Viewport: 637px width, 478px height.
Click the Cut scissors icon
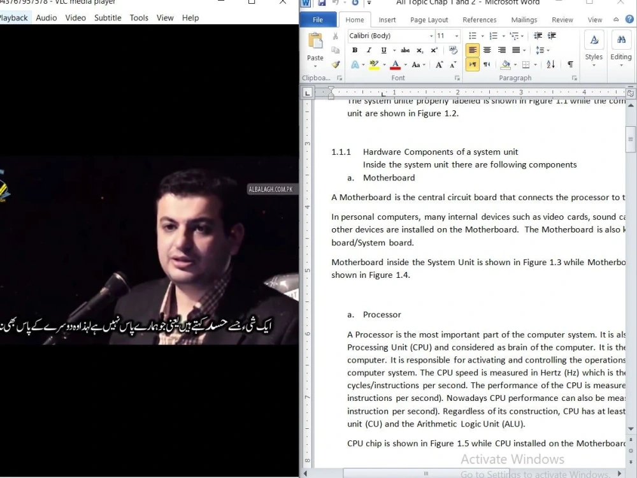335,36
